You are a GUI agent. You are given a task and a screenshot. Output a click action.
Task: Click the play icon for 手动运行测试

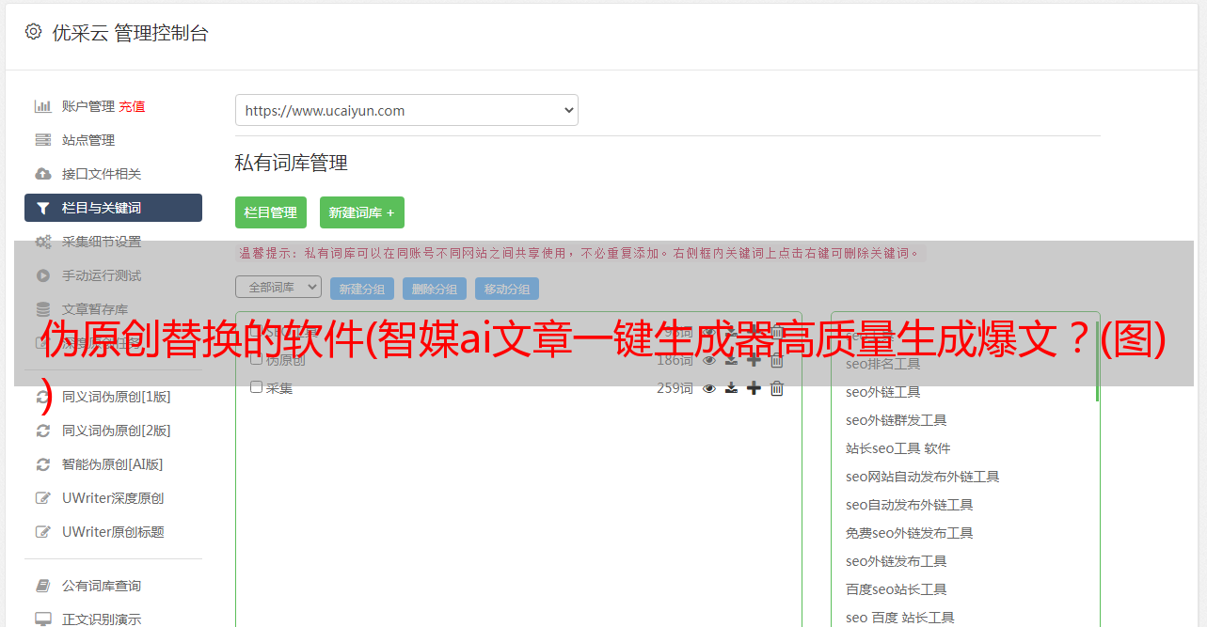tap(43, 275)
